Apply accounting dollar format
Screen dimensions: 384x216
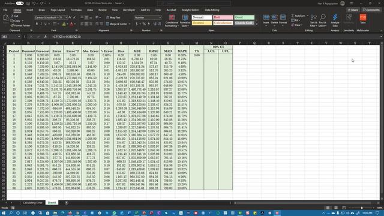click(x=137, y=24)
